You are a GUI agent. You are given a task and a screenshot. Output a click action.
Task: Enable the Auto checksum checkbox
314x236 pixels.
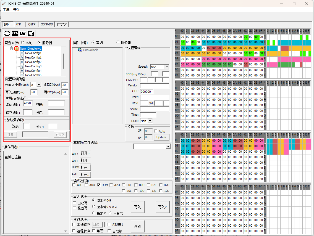(x=156, y=131)
